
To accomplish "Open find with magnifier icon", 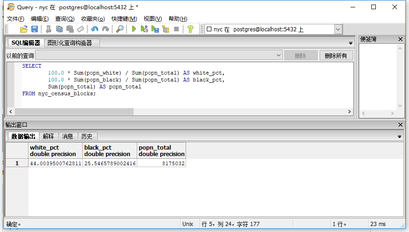I will pyautogui.click(x=120, y=29).
